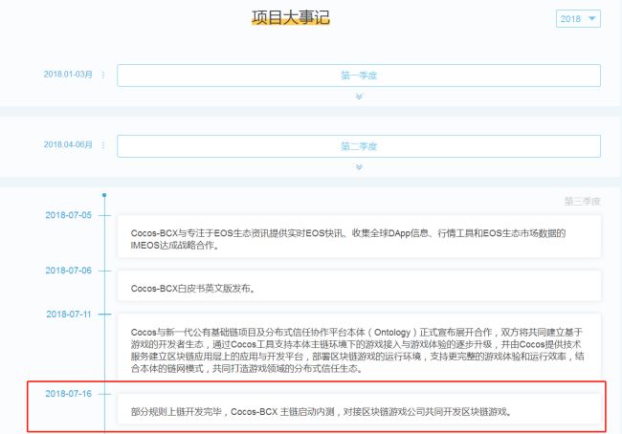Open the Cocos-BCX白皮书英文版发布 event card
The height and width of the screenshot is (434, 622).
point(359,286)
